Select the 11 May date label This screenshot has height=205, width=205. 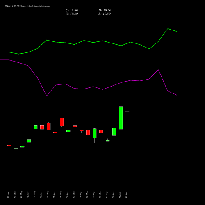(28, 195)
